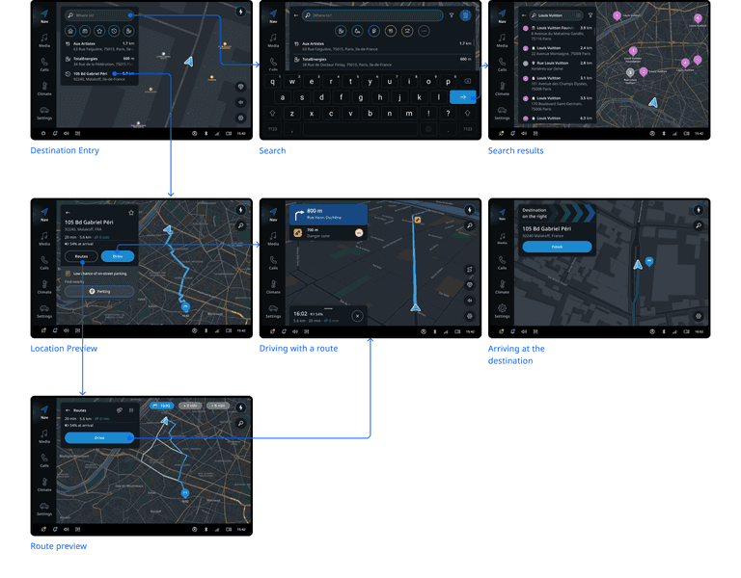
Task: Open the filter icon in Search screen
Action: (452, 15)
